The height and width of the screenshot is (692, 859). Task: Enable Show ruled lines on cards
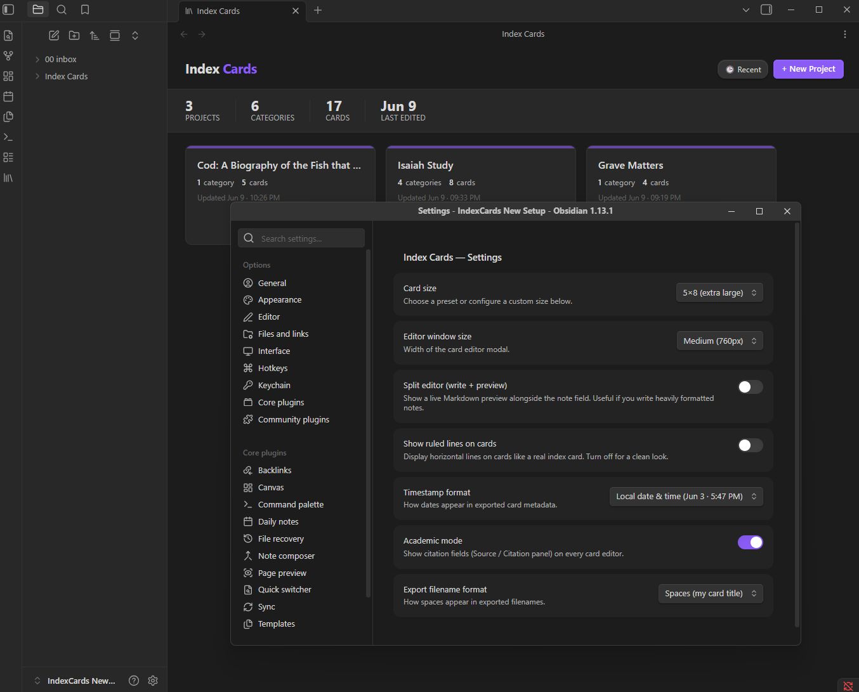tap(750, 445)
